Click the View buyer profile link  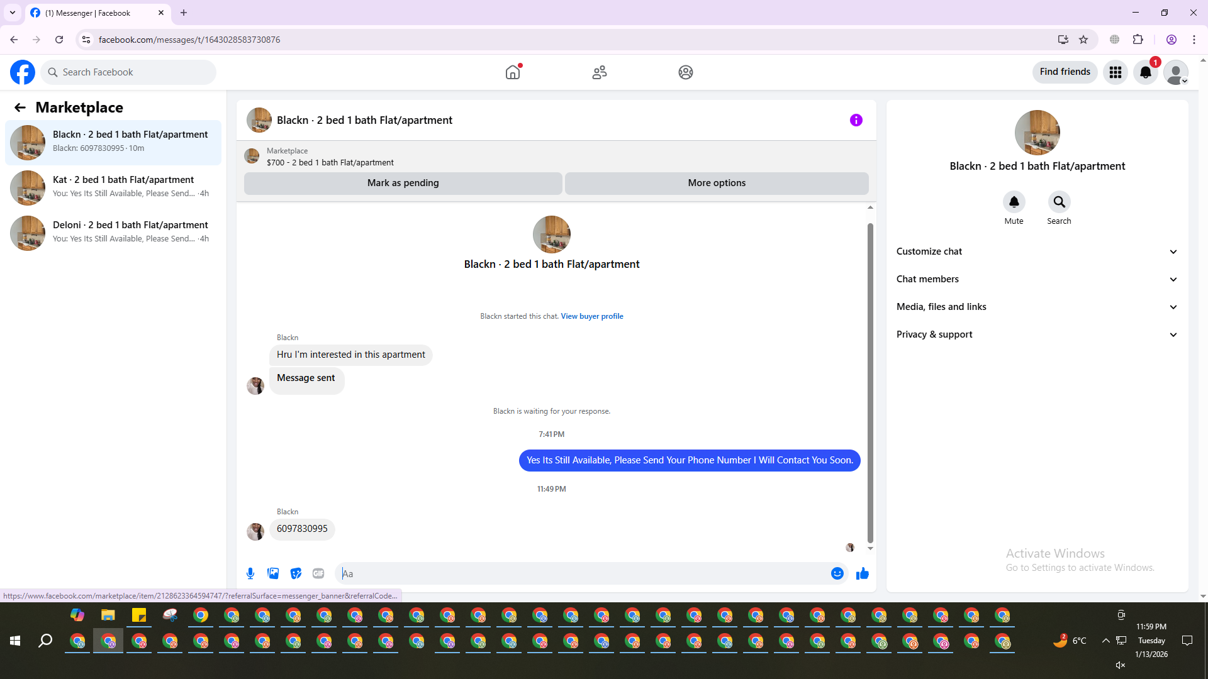591,316
